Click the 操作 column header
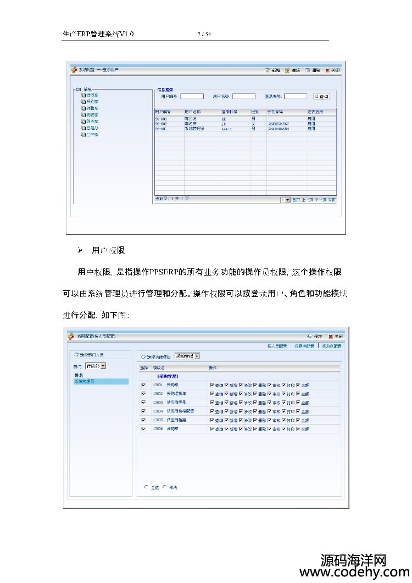The width and height of the screenshot is (412, 583). point(213,368)
